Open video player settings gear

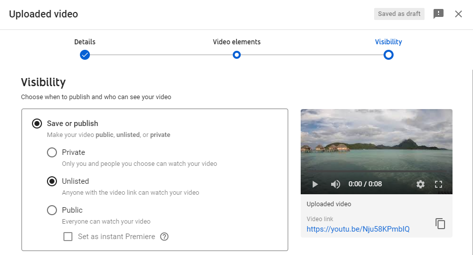pos(420,184)
